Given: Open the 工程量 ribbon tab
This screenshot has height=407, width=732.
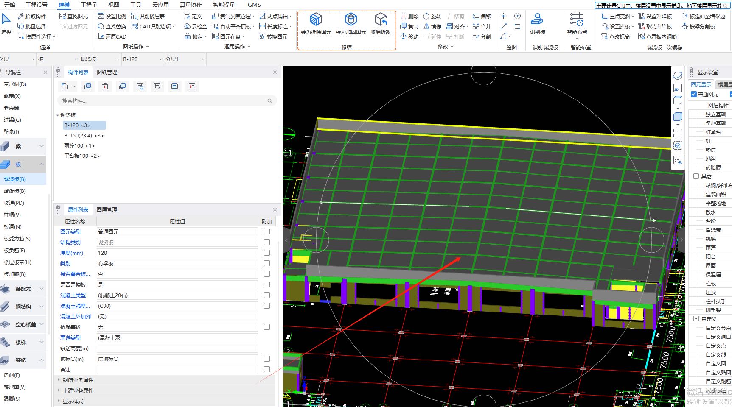Looking at the screenshot, I should (89, 5).
